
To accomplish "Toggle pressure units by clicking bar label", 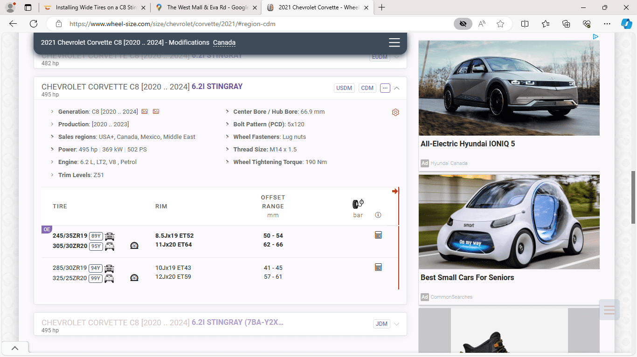I will [358, 215].
